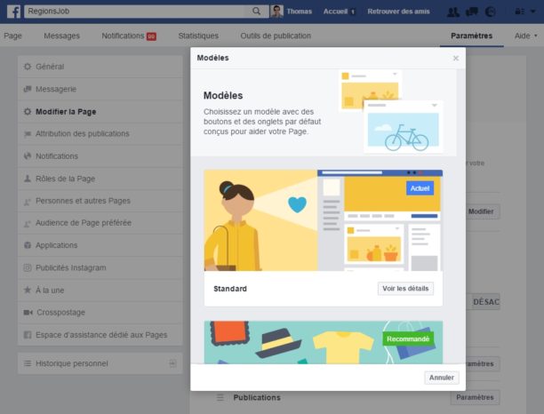
Task: Expand the Aide help dropdown
Action: 526,36
